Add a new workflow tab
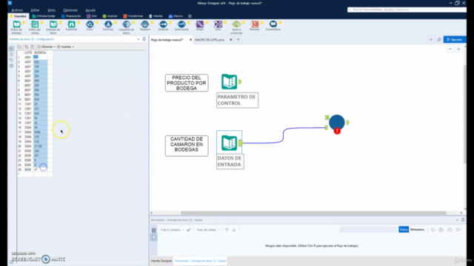Viewport: 474px width, 266px height. (x=238, y=39)
